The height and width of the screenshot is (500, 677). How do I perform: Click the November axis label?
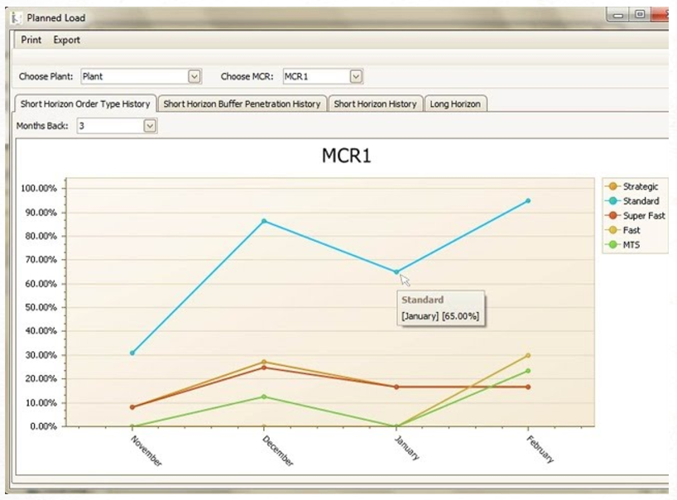[145, 451]
